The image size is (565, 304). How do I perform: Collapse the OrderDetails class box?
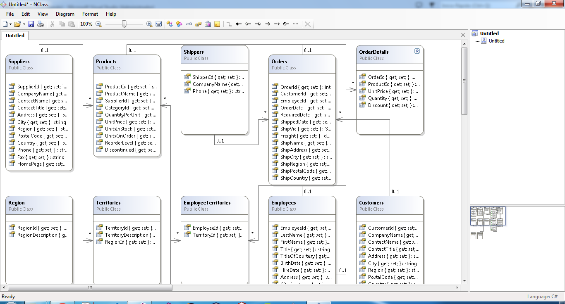[x=417, y=51]
